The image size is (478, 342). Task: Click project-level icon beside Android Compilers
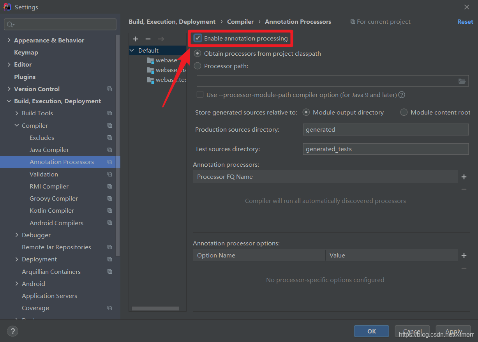tap(109, 223)
